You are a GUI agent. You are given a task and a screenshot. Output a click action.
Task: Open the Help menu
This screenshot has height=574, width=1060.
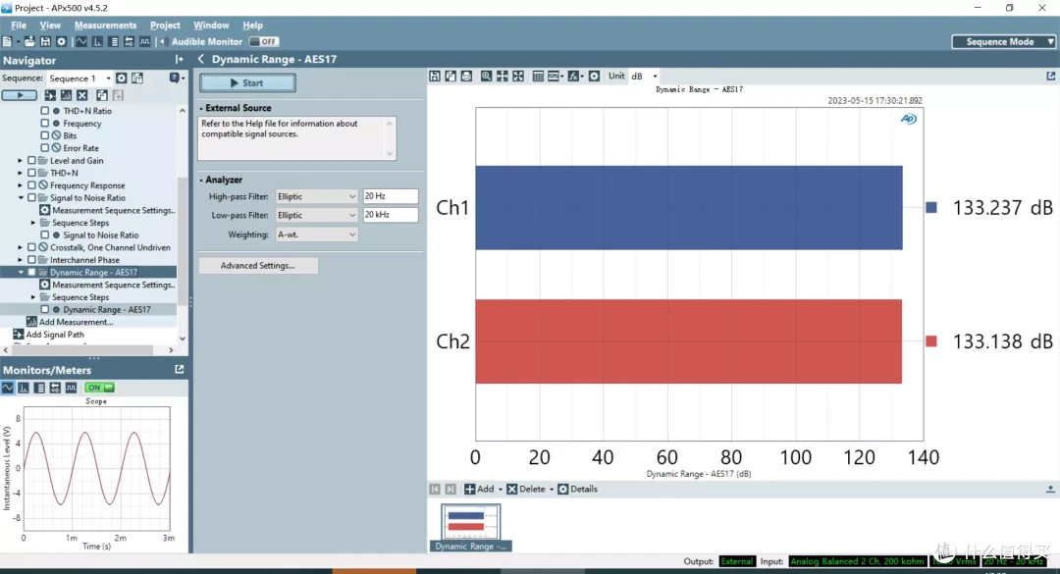253,25
